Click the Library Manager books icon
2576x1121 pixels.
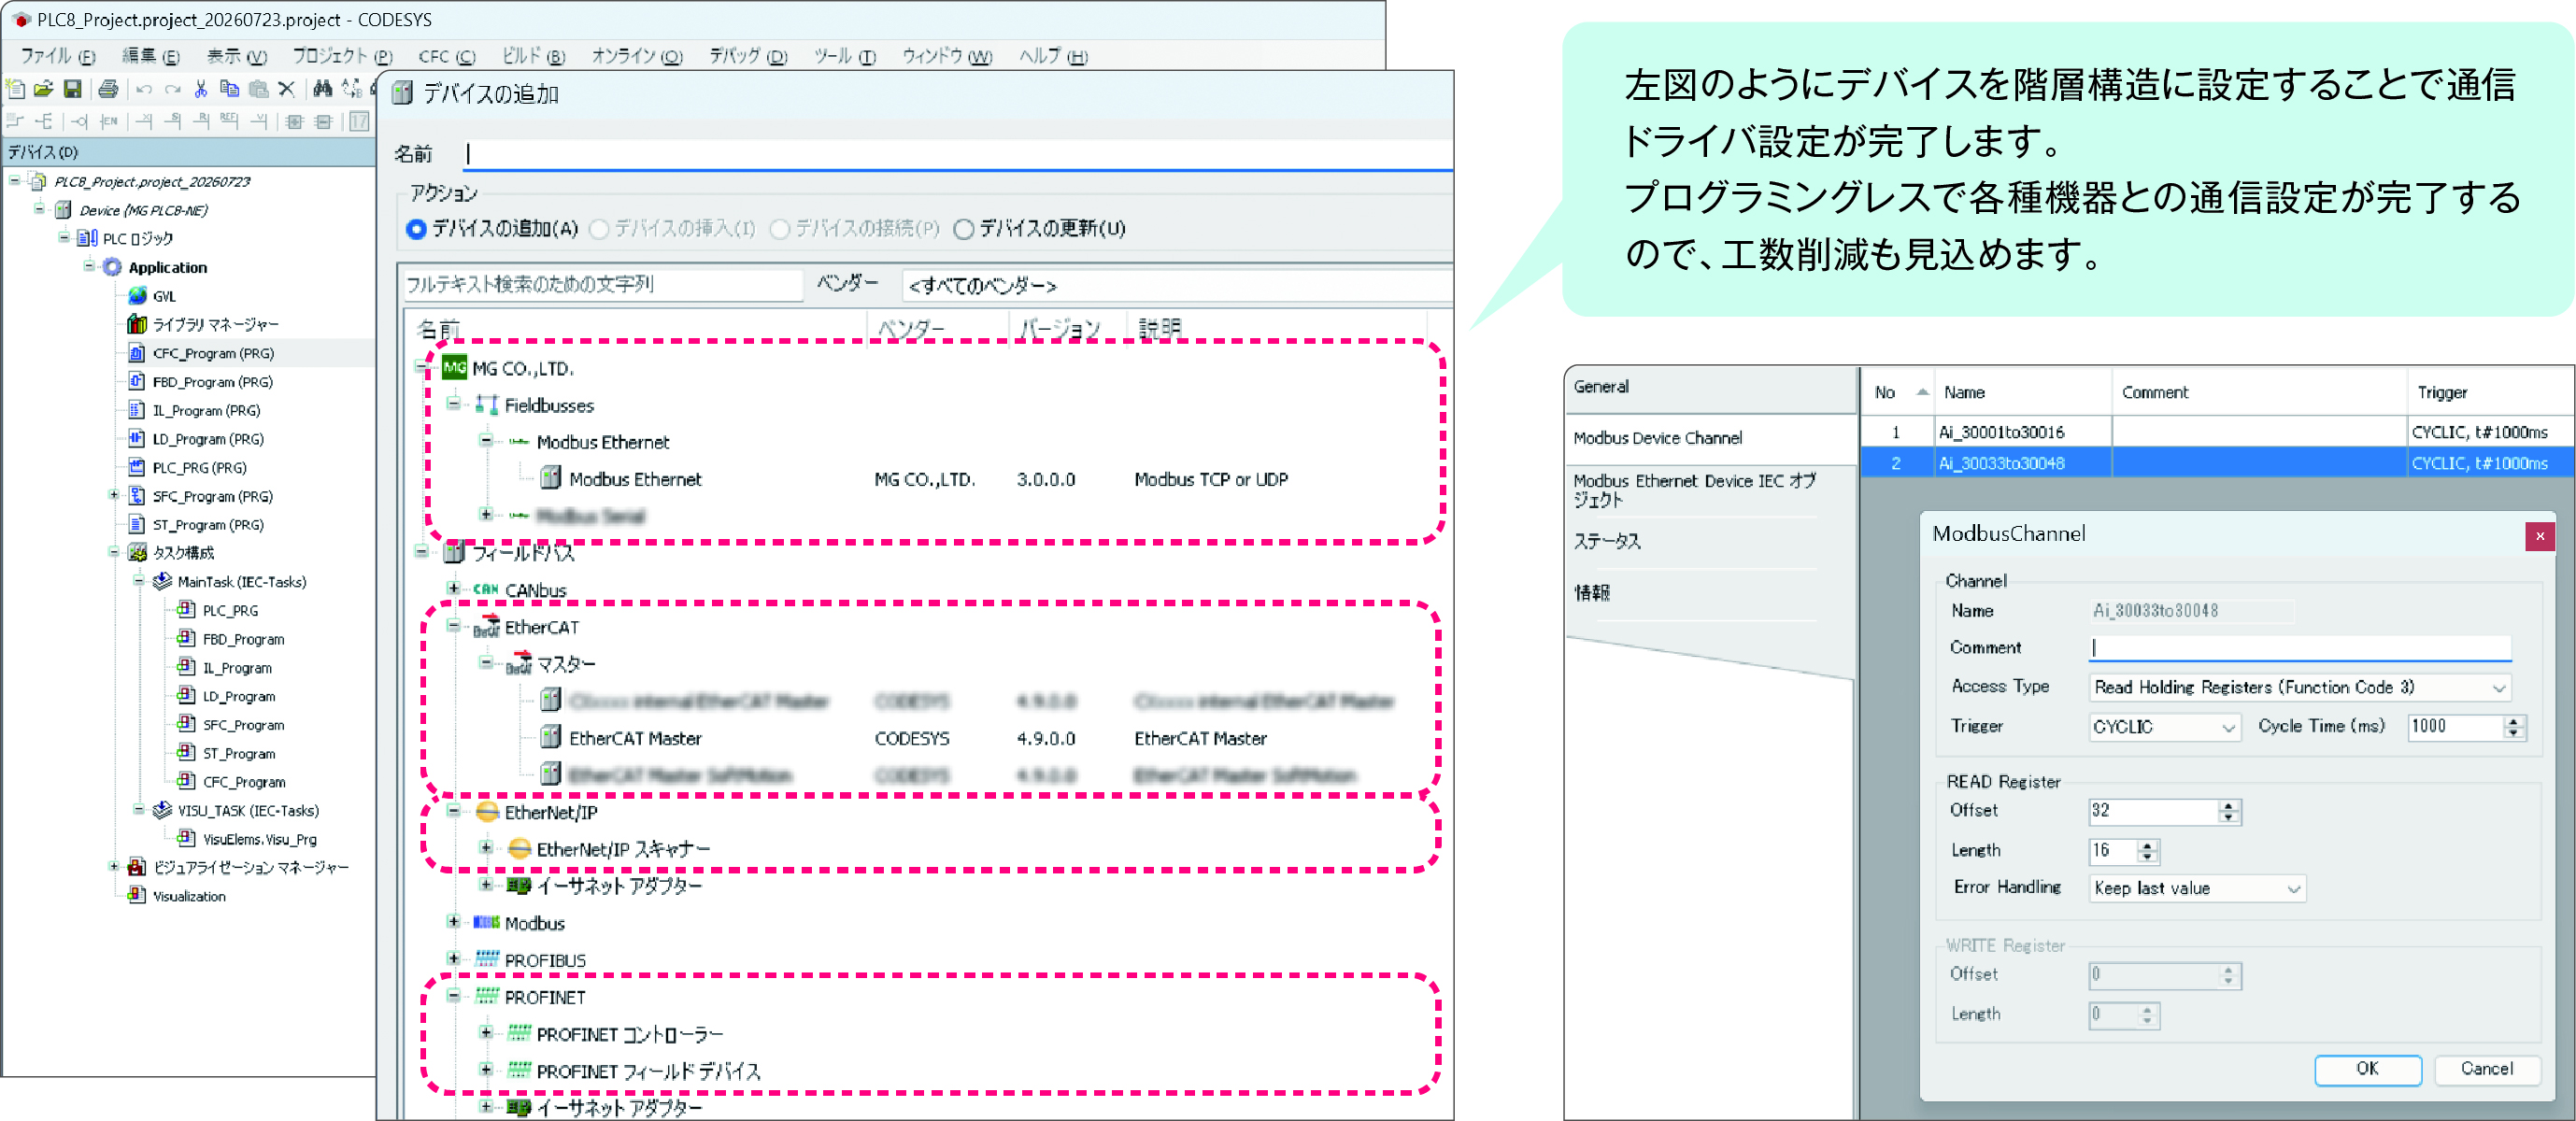click(137, 324)
